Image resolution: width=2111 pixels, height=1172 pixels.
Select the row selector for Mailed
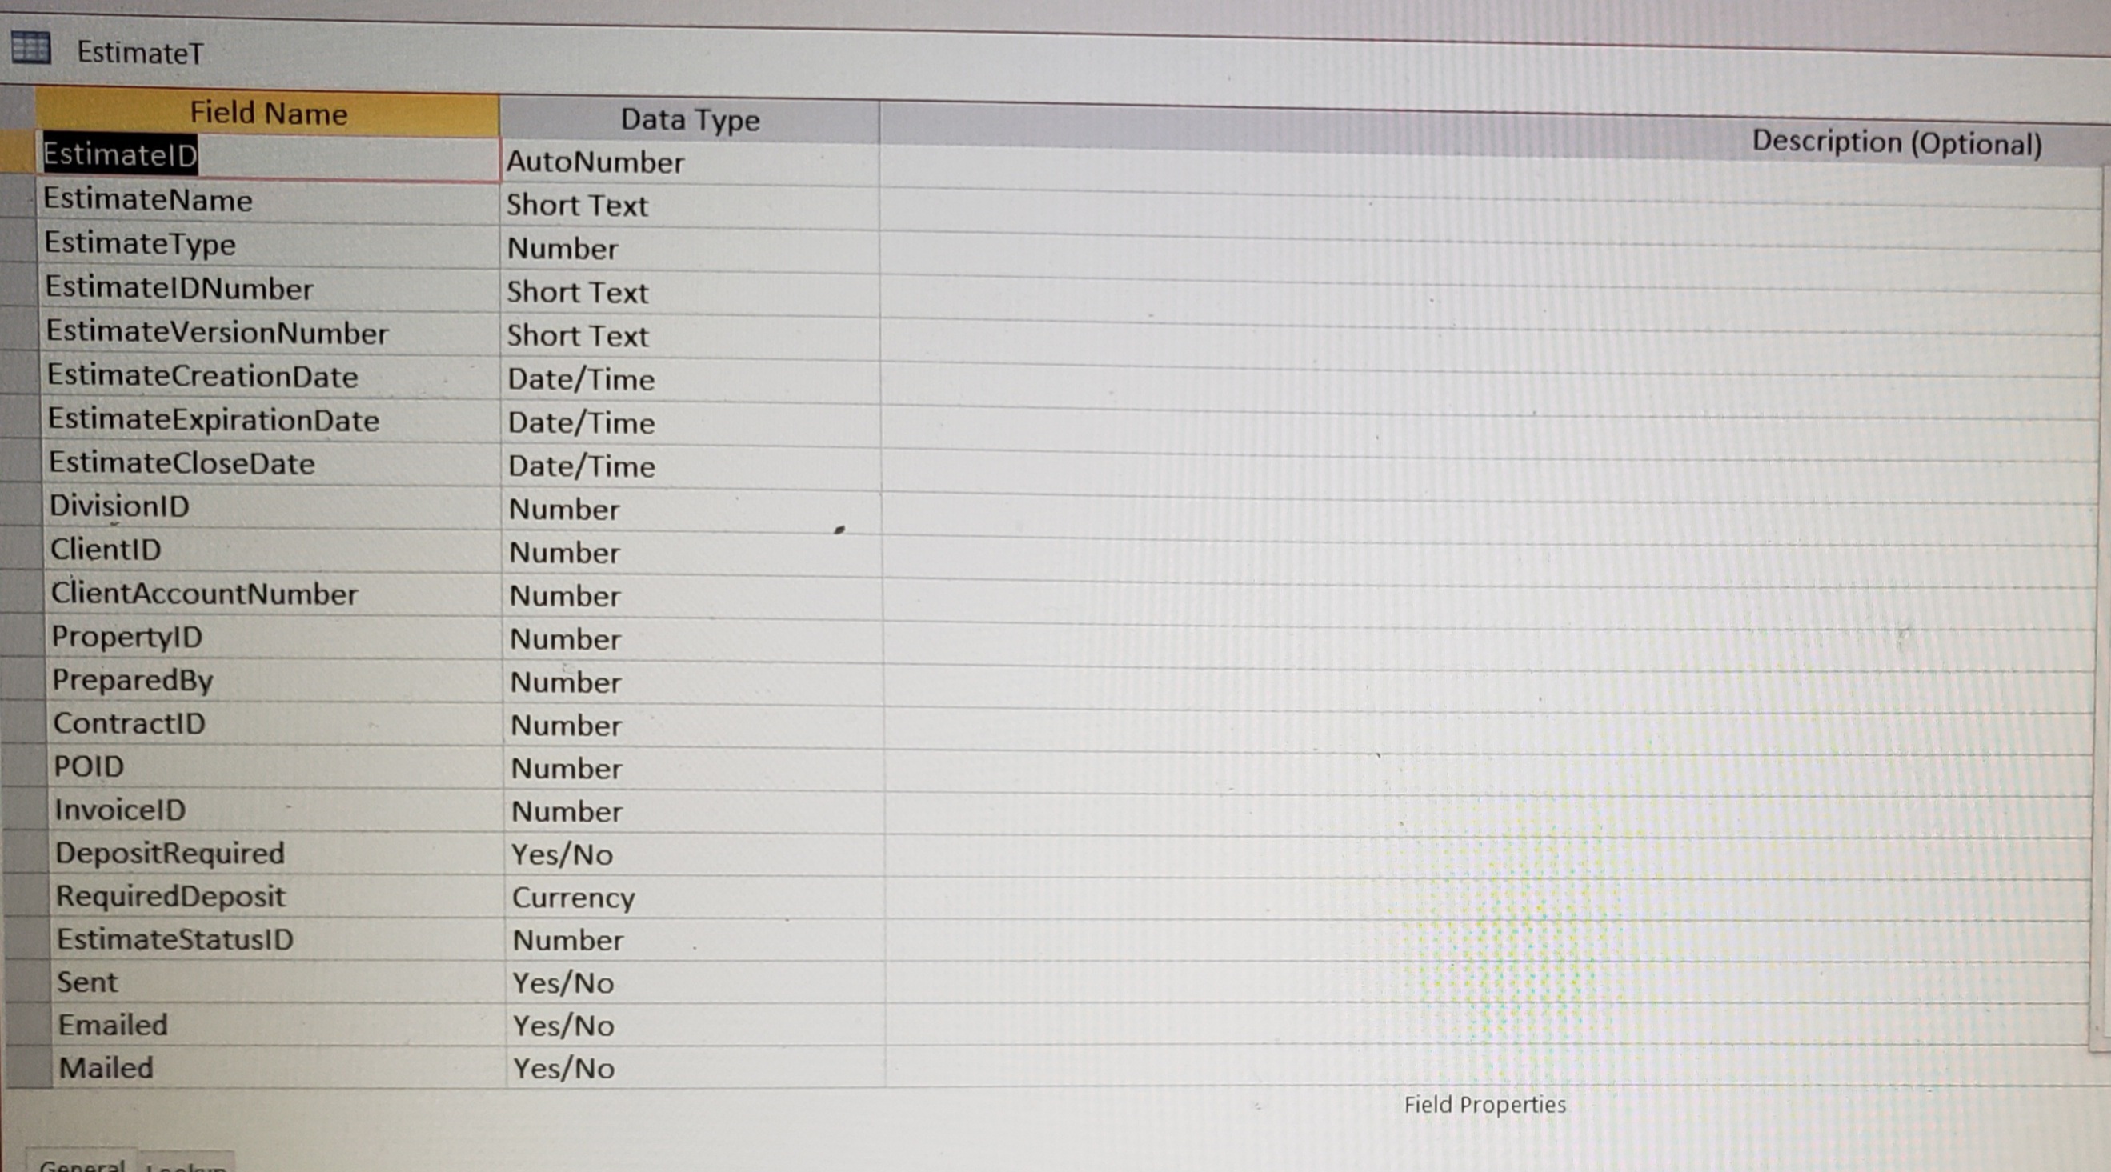(30, 1067)
